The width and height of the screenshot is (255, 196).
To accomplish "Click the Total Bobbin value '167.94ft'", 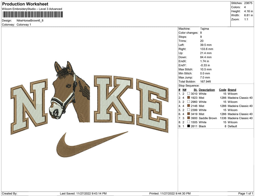I will click(x=205, y=81).
